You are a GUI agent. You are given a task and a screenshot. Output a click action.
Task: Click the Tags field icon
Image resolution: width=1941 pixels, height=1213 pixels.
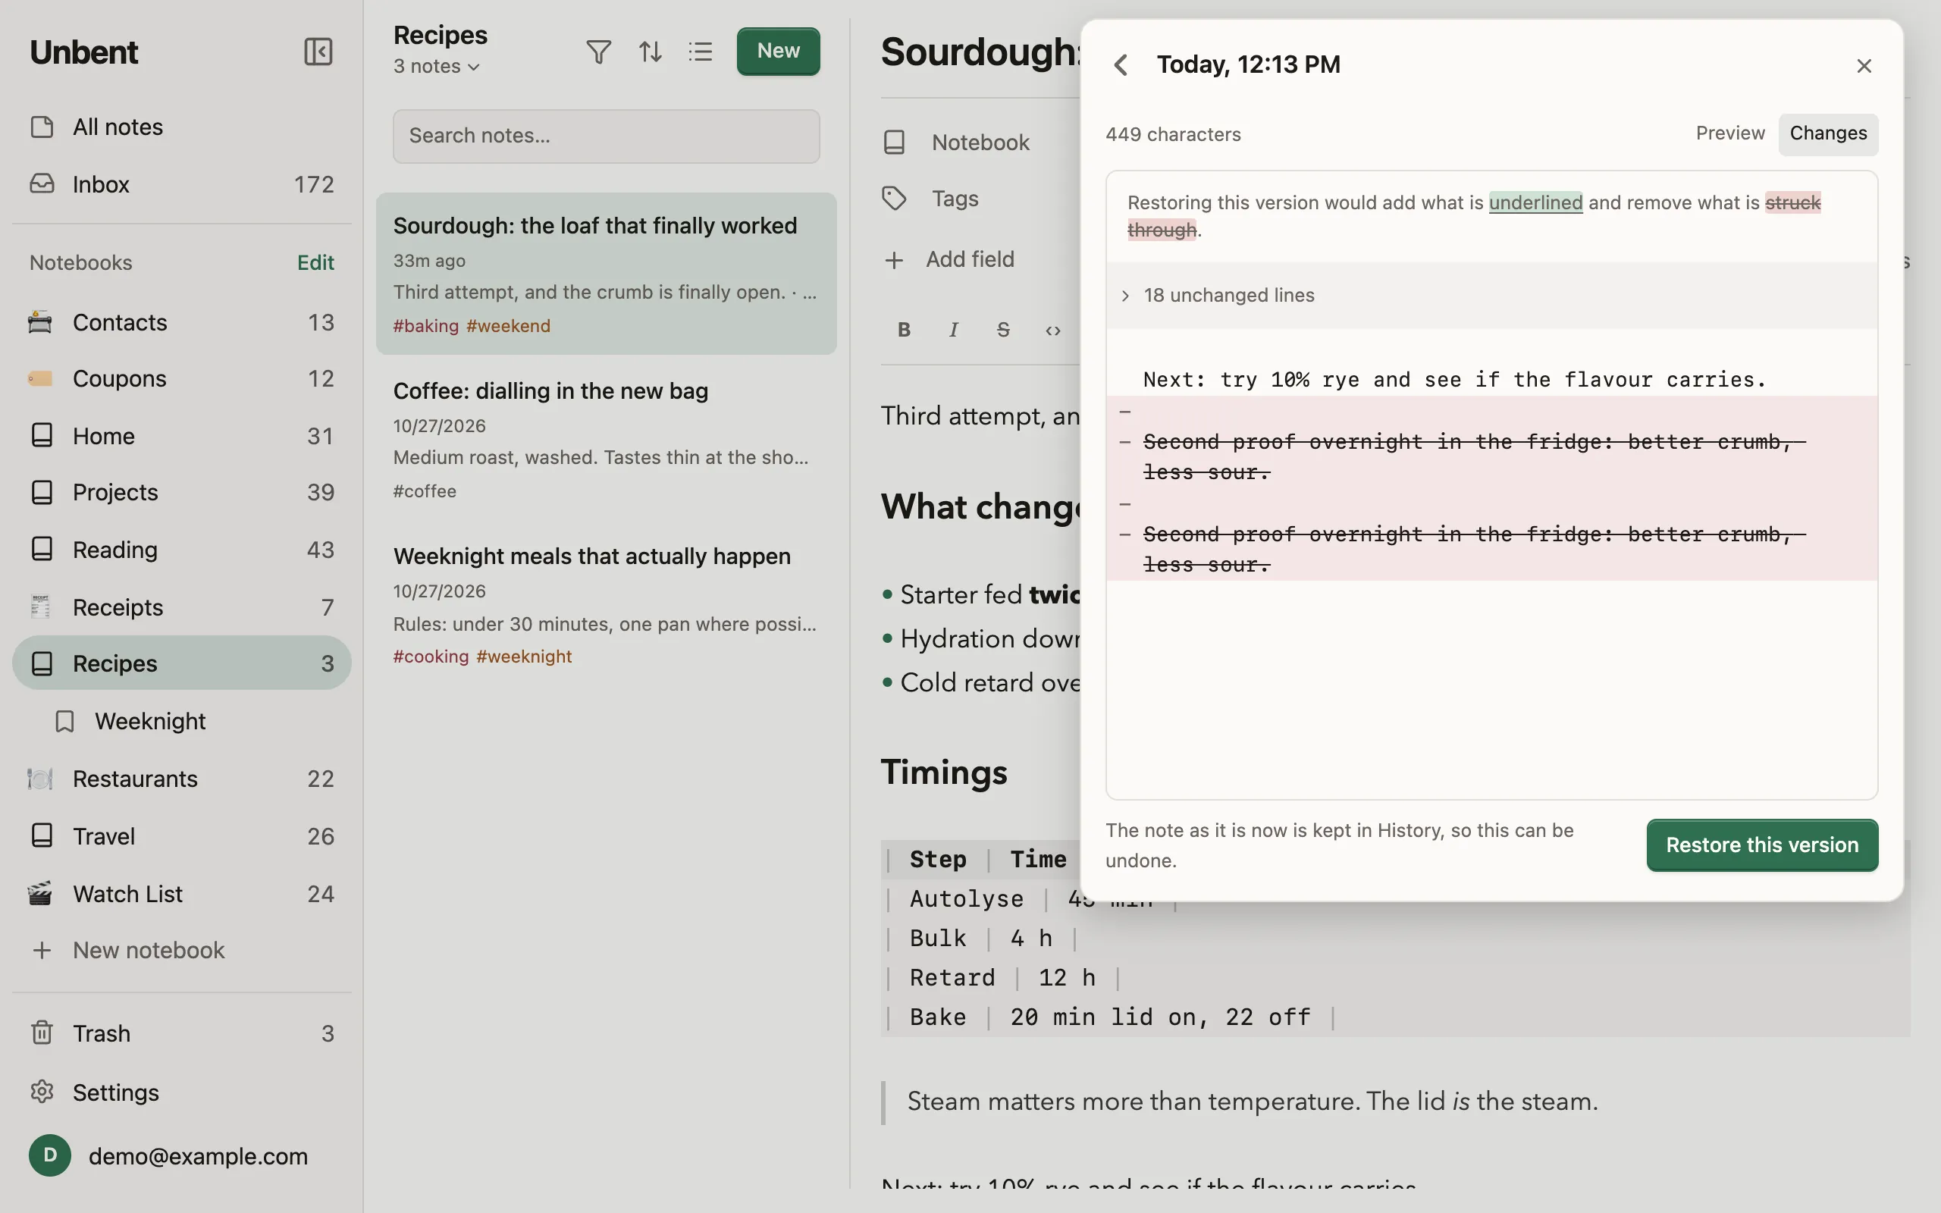[x=895, y=198]
